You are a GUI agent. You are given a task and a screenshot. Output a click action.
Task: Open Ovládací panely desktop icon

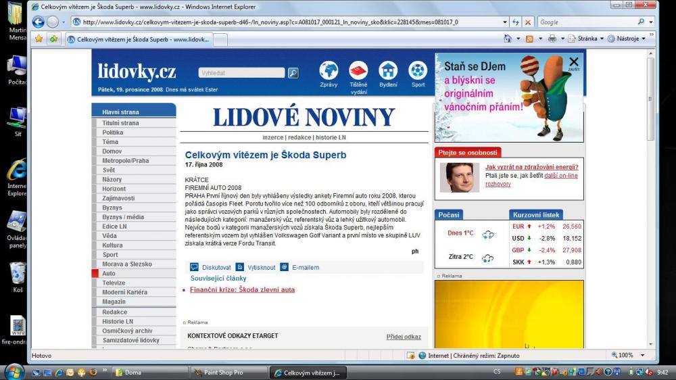pos(18,229)
